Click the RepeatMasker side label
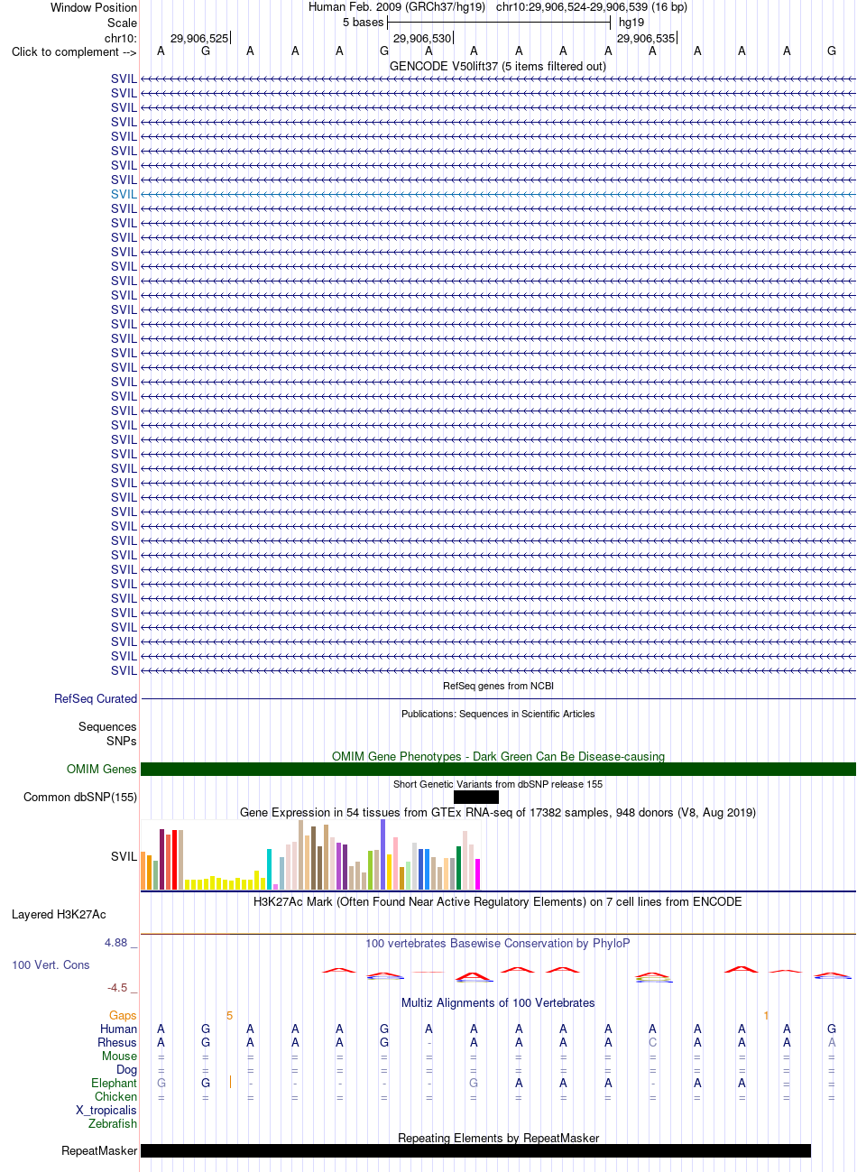Viewport: 857px width, 1172px height. [99, 1150]
